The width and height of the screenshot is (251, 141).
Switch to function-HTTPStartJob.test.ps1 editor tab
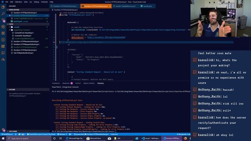[x=65, y=6]
